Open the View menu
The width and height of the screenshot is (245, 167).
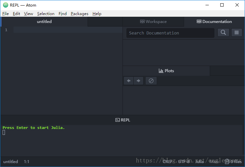pos(28,14)
